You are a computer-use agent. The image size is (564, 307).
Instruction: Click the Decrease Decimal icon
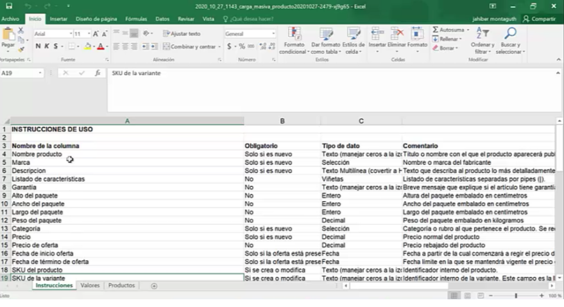[272, 46]
